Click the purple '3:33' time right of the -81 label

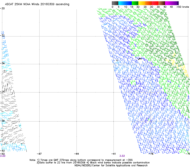[122, 156]
